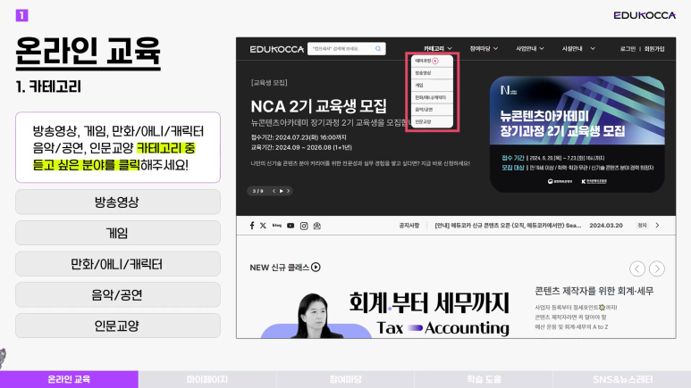Viewport: 691px width, 388px height.
Task: Click the EDUKOCCA logo in the slide's top-right corner
Action: (645, 15)
